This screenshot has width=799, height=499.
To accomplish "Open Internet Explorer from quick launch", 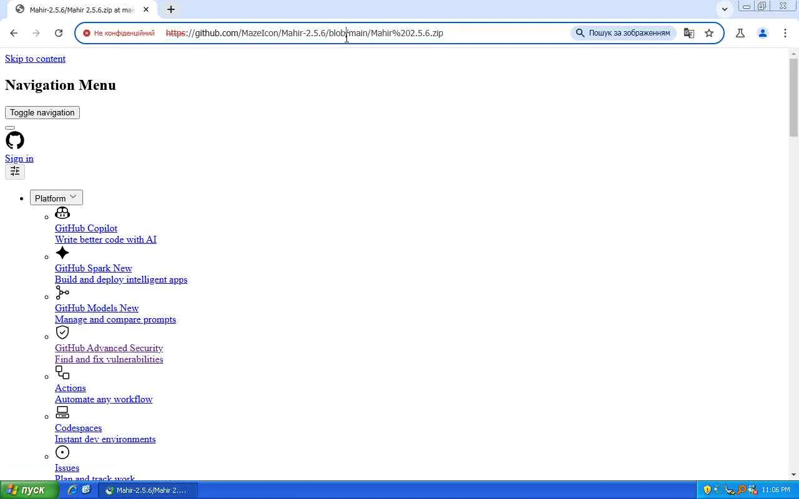I will tap(72, 490).
